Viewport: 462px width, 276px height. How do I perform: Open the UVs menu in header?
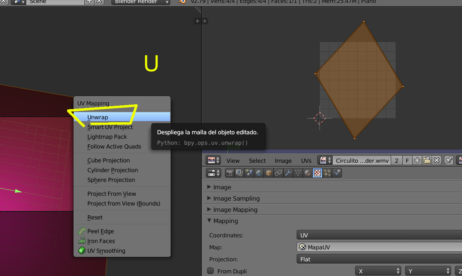coord(306,160)
